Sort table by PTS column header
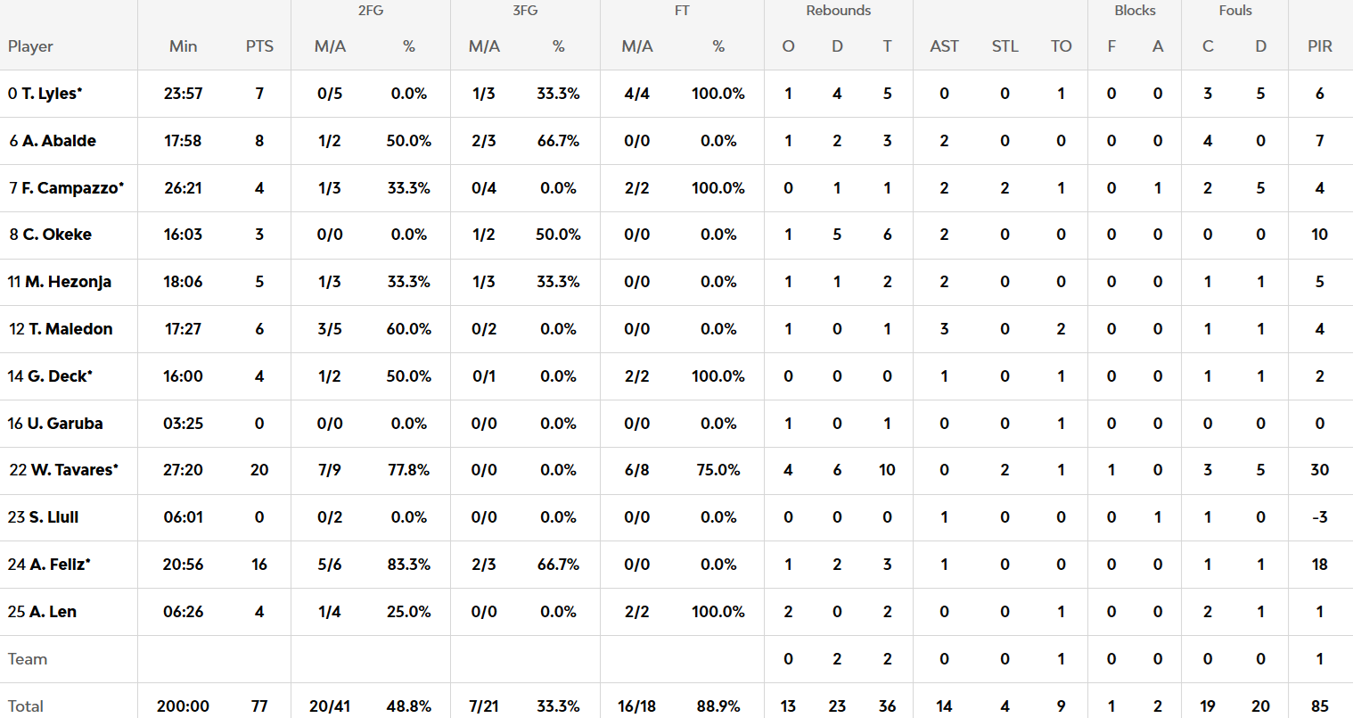Image resolution: width=1353 pixels, height=718 pixels. point(259,46)
